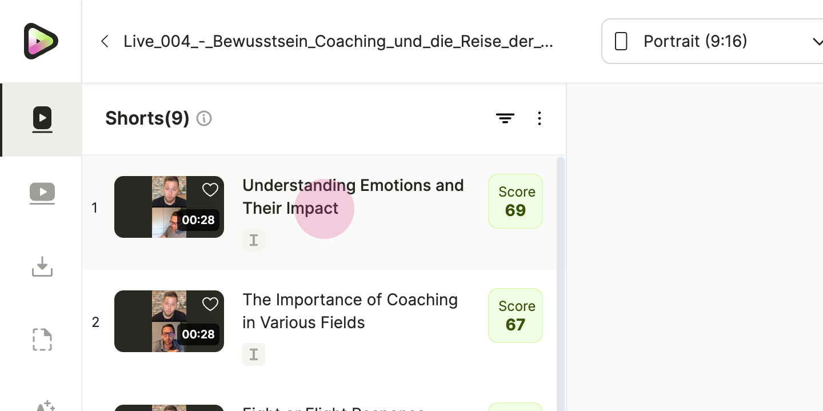Click the chevron arrow of aspect ratio selector

(817, 41)
